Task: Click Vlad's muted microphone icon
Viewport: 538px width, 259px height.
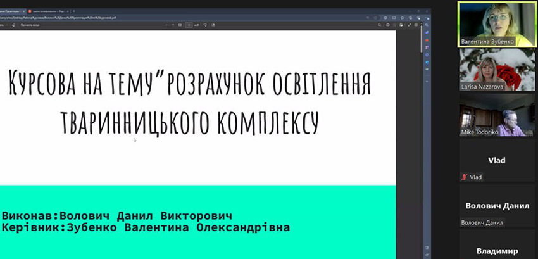Action: pos(465,177)
